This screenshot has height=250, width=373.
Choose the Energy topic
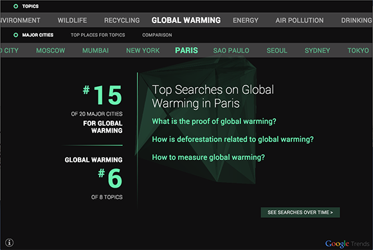(x=246, y=20)
